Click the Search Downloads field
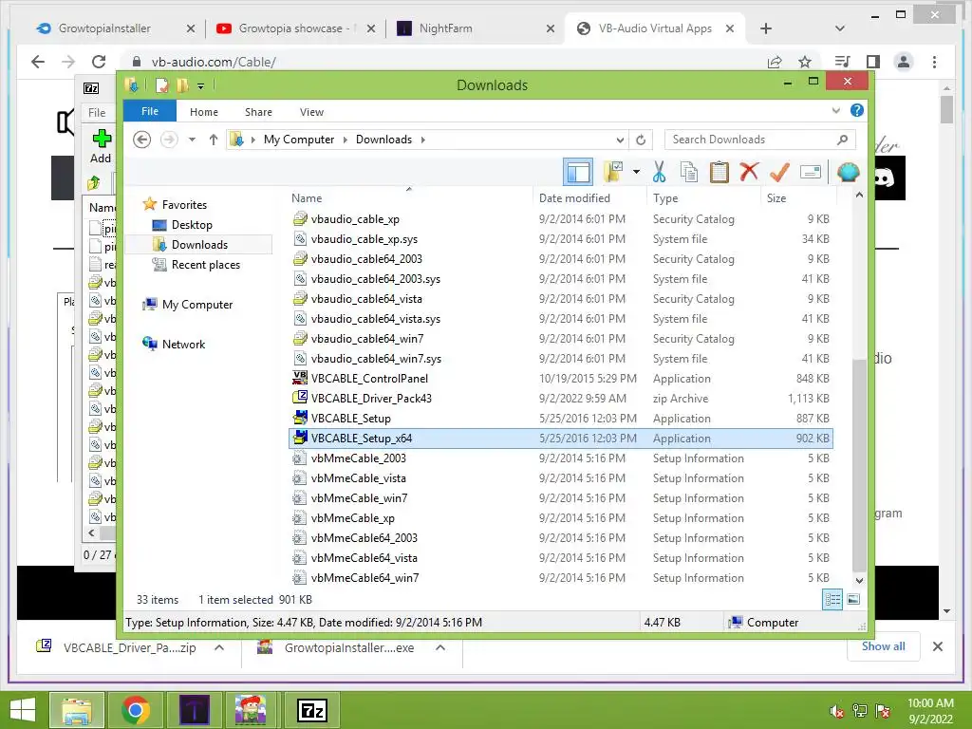Image resolution: width=972 pixels, height=729 pixels. pos(760,140)
